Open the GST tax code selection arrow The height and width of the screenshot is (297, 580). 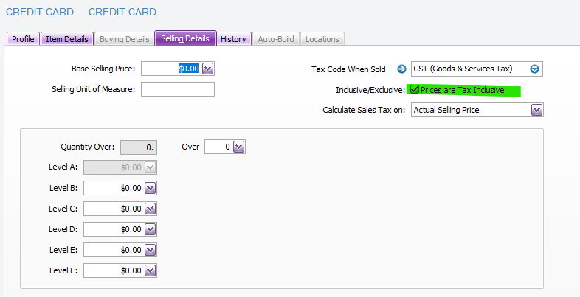[535, 69]
